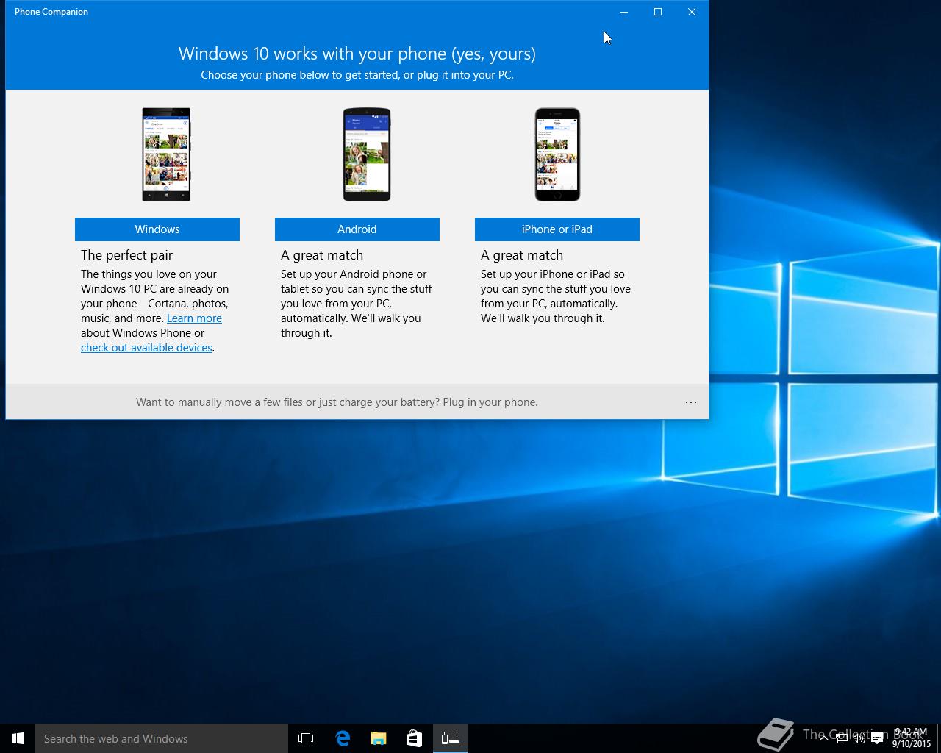Image resolution: width=941 pixels, height=753 pixels.
Task: Show hidden tray icons
Action: tap(824, 738)
